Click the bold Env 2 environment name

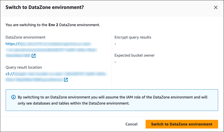49,25
